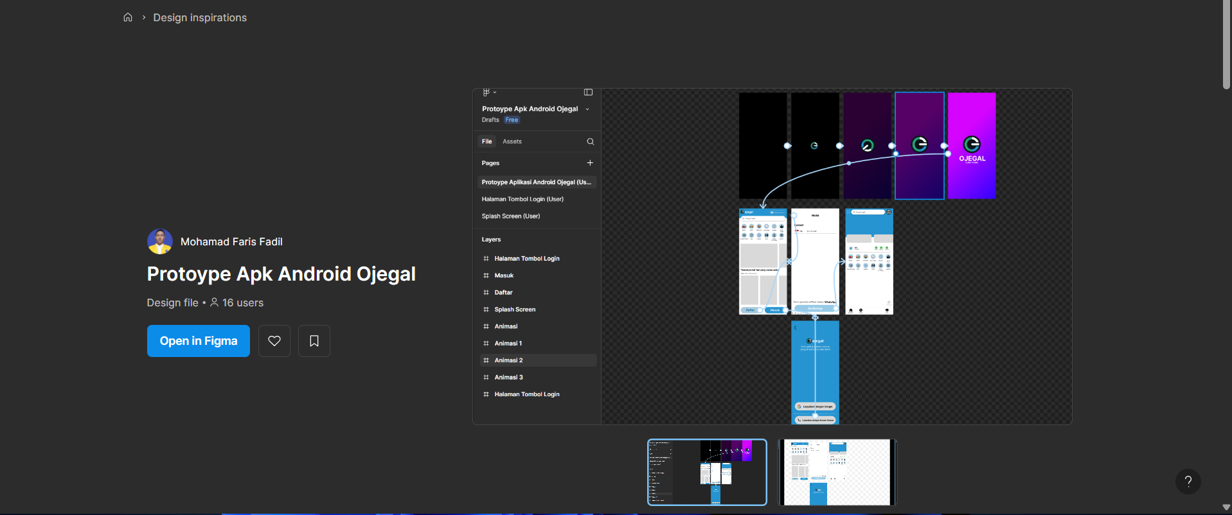1232x515 pixels.
Task: Open the Splash Screen (User) page
Action: (511, 216)
